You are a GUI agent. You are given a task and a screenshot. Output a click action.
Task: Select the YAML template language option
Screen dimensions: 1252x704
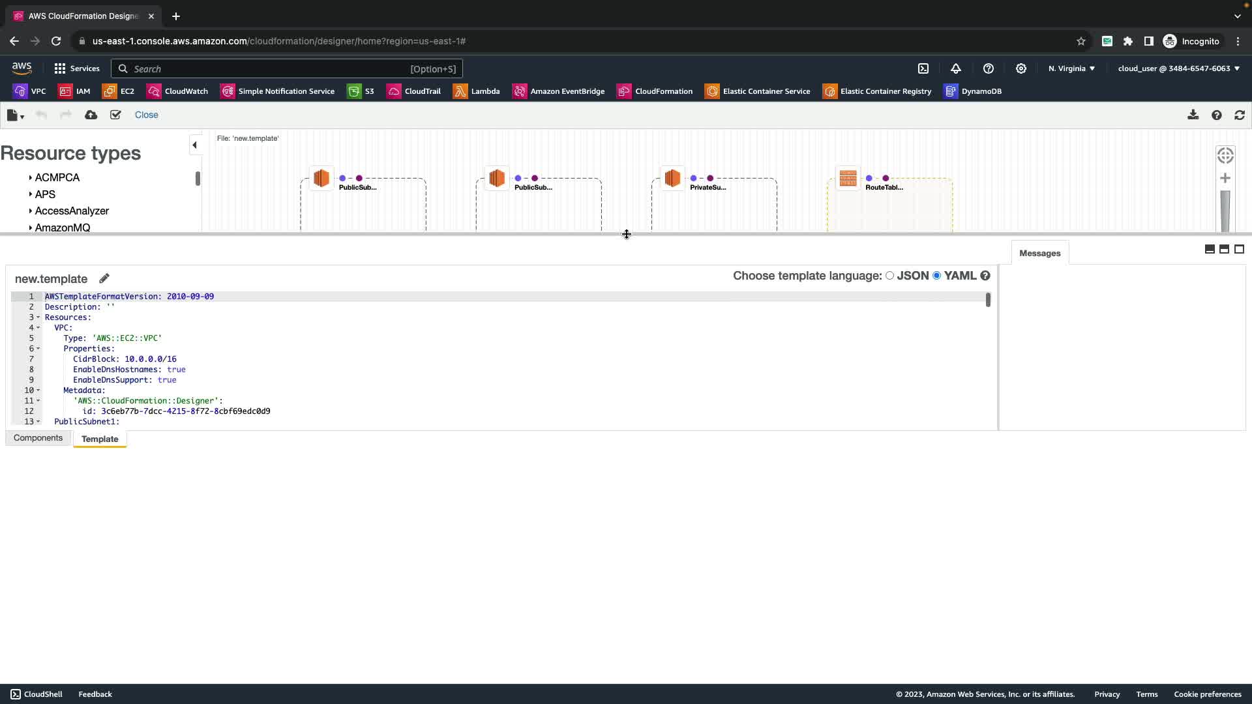click(937, 276)
